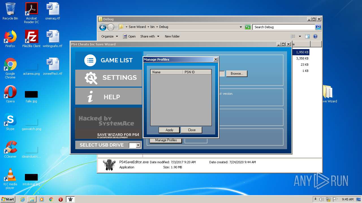The height and width of the screenshot is (203, 362).
Task: Click Windows Explorer taskbar icon
Action: pos(32,199)
